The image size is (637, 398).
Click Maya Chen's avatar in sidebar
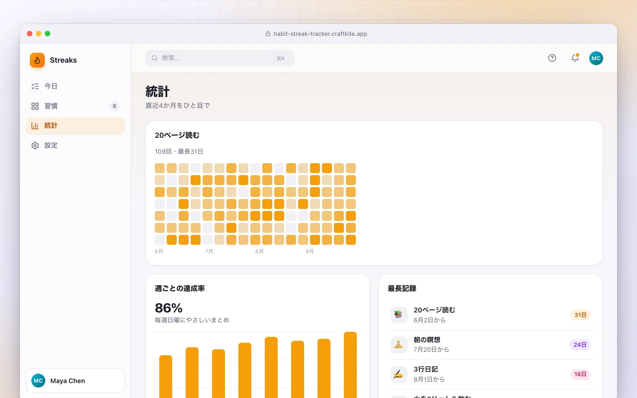coord(38,381)
